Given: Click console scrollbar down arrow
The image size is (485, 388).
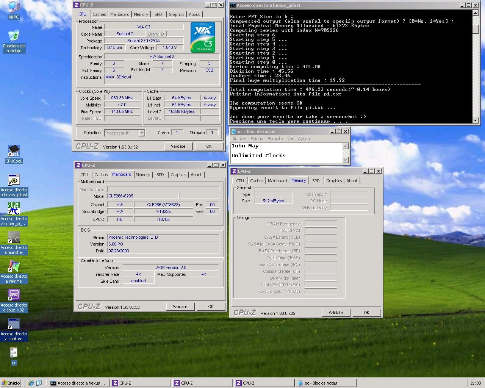Looking at the screenshot, I should click(x=476, y=120).
